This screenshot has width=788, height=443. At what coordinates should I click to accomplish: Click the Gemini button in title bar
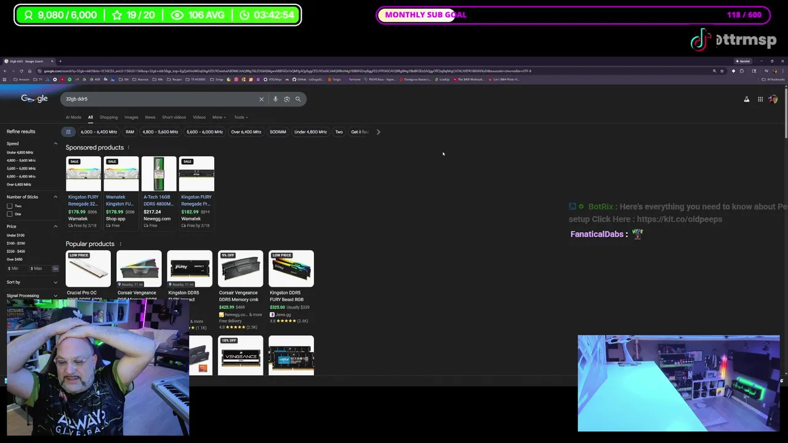pyautogui.click(x=742, y=61)
